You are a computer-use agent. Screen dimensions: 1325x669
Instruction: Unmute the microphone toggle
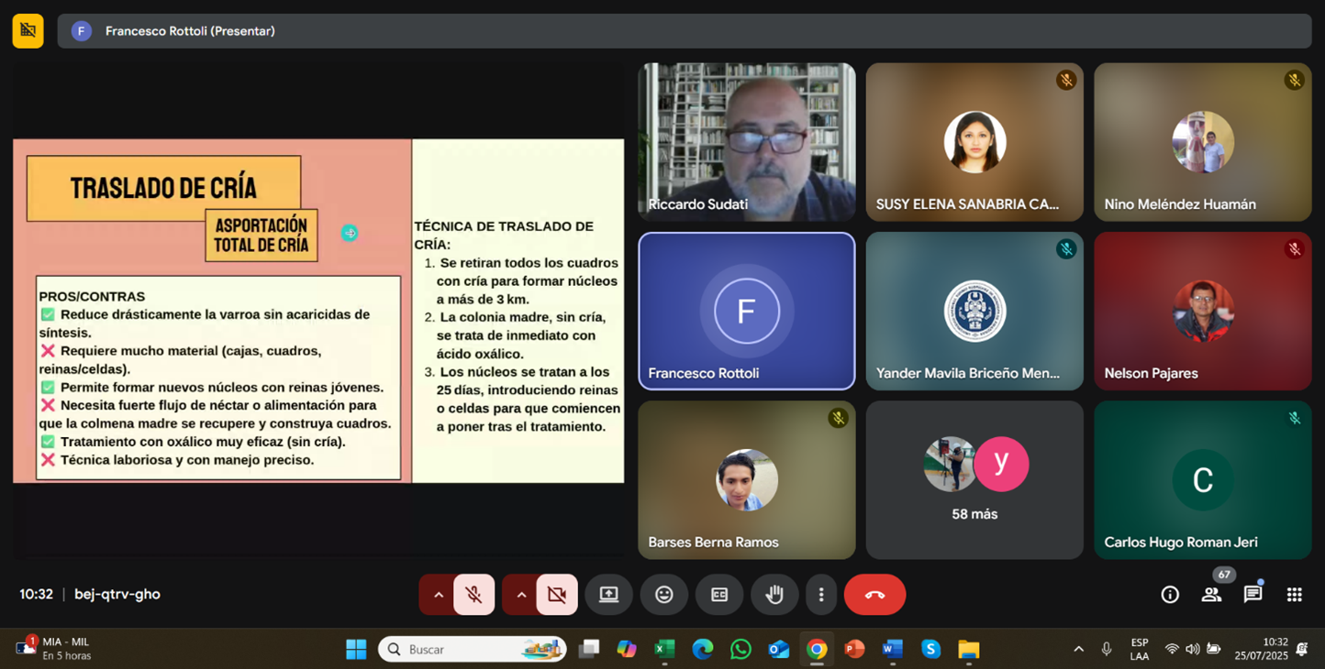[474, 595]
